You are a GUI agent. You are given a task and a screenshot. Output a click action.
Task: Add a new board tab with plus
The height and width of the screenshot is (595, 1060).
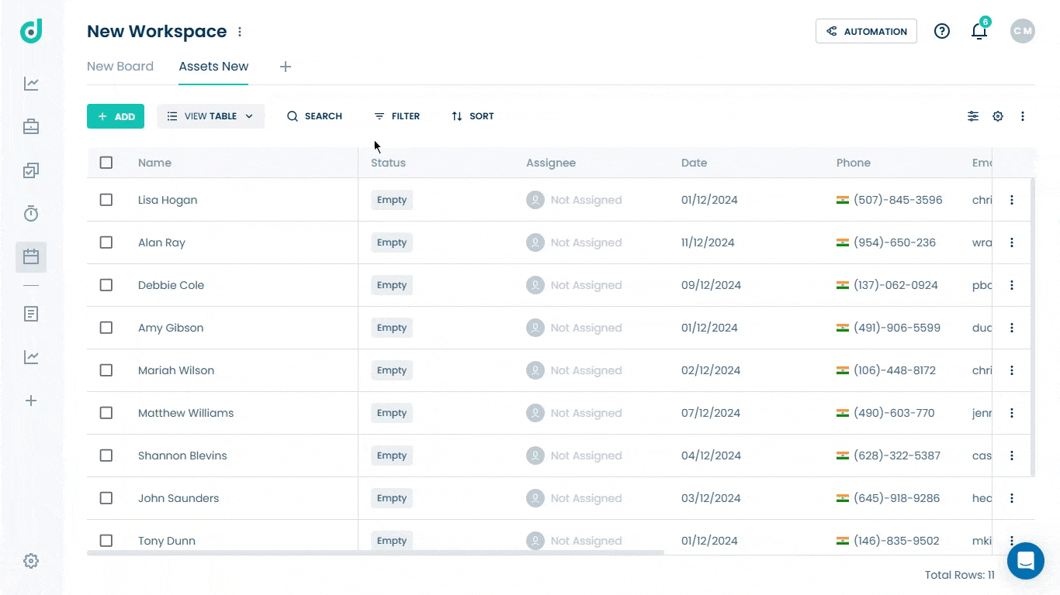[286, 67]
